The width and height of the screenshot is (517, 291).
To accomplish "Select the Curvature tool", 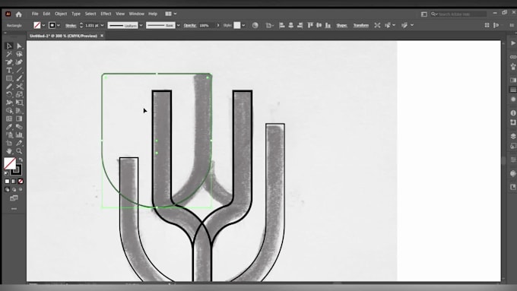I will [x=19, y=62].
